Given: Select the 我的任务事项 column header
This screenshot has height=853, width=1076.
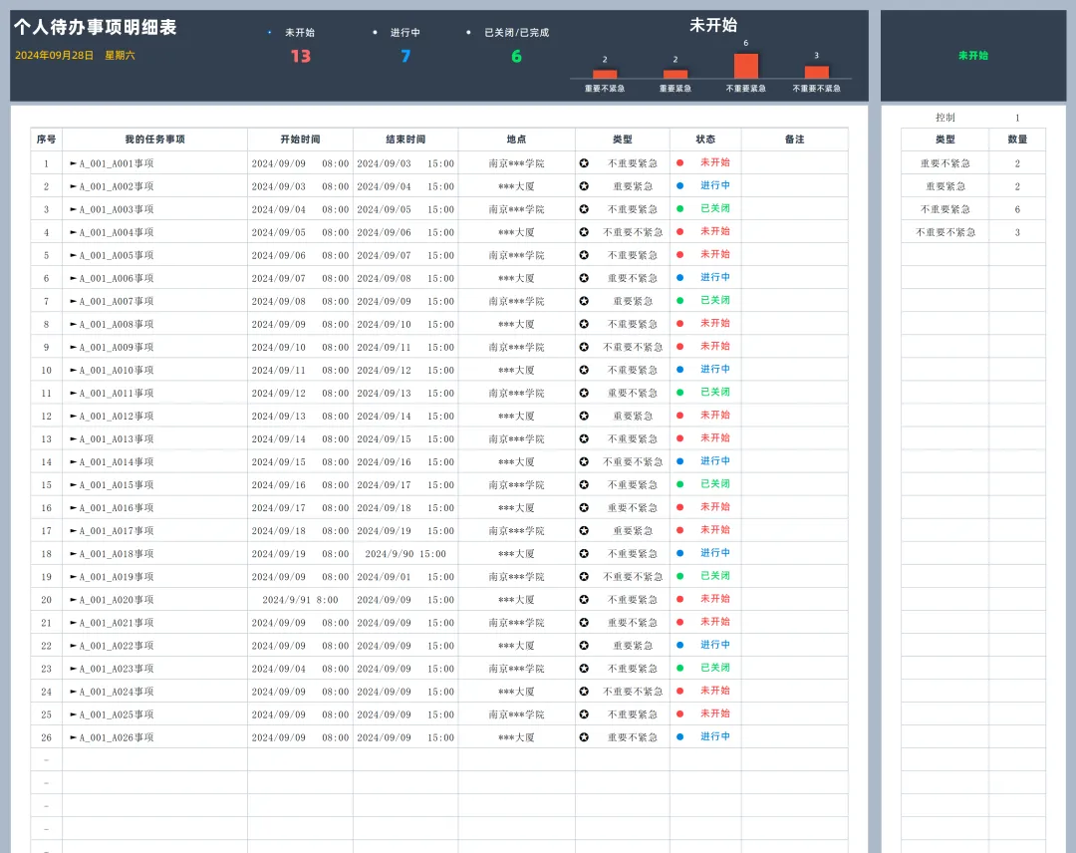Looking at the screenshot, I should coord(155,140).
